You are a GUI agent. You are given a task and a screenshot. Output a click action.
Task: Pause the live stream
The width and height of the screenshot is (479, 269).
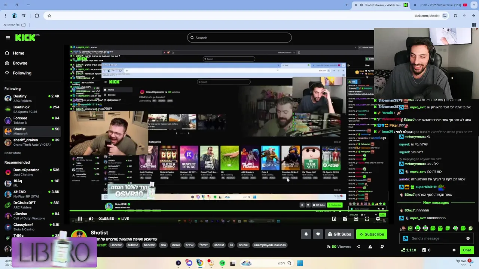coord(80,219)
